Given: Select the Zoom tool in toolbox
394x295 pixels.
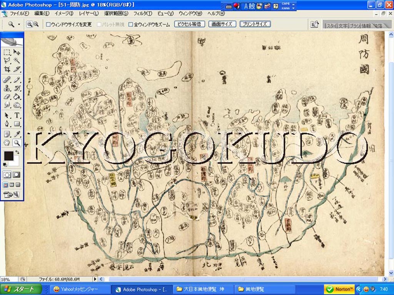Looking at the screenshot, I should [x=17, y=143].
